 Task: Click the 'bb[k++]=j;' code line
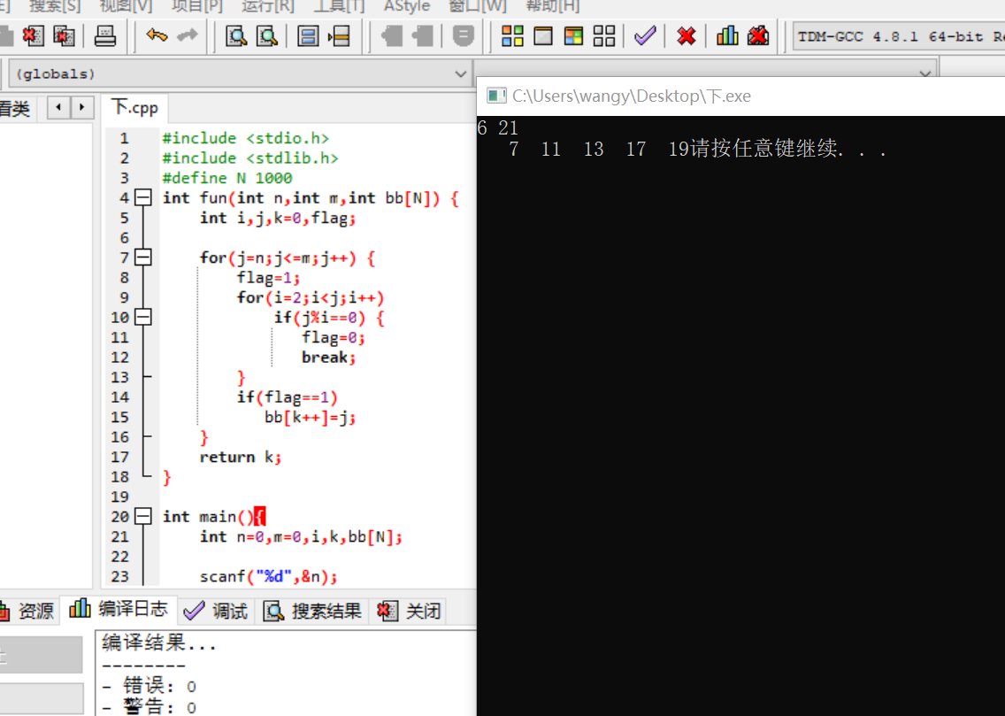(311, 417)
